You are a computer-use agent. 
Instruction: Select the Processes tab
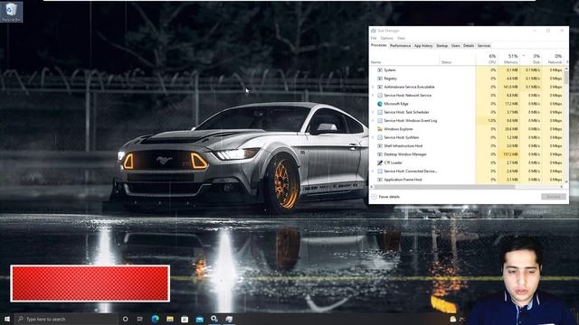pyautogui.click(x=379, y=45)
